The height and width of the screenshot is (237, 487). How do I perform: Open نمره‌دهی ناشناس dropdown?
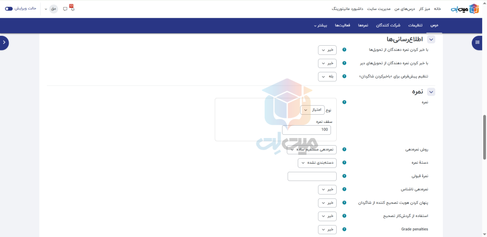327,189
